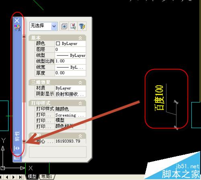This screenshot has height=180, width=201.
Task: Click 阴影显示 value 投射和接收
Action: pos(70,94)
